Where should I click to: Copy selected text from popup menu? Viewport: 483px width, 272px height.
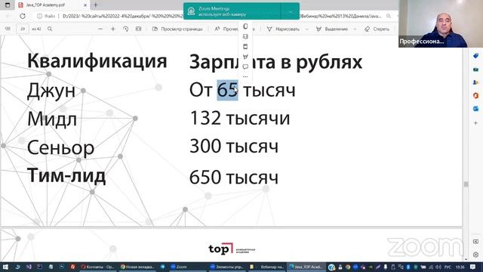coord(245,26)
